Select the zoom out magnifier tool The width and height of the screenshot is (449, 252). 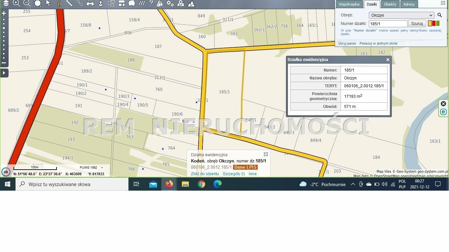[x=27, y=3]
